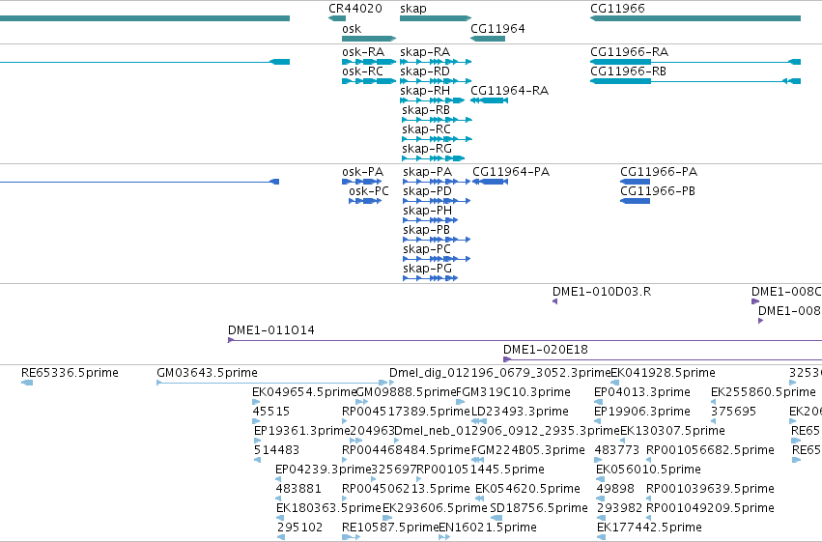Click the FGM224B05.3prime EST label
The width and height of the screenshot is (822, 542).
(528, 451)
